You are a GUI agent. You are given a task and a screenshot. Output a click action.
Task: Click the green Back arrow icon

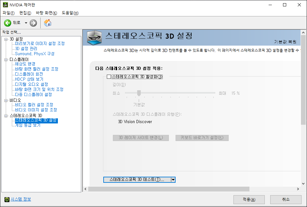7,23
